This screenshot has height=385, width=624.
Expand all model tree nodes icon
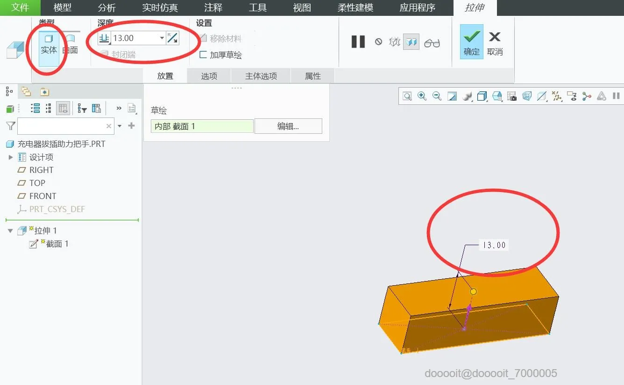click(x=35, y=109)
